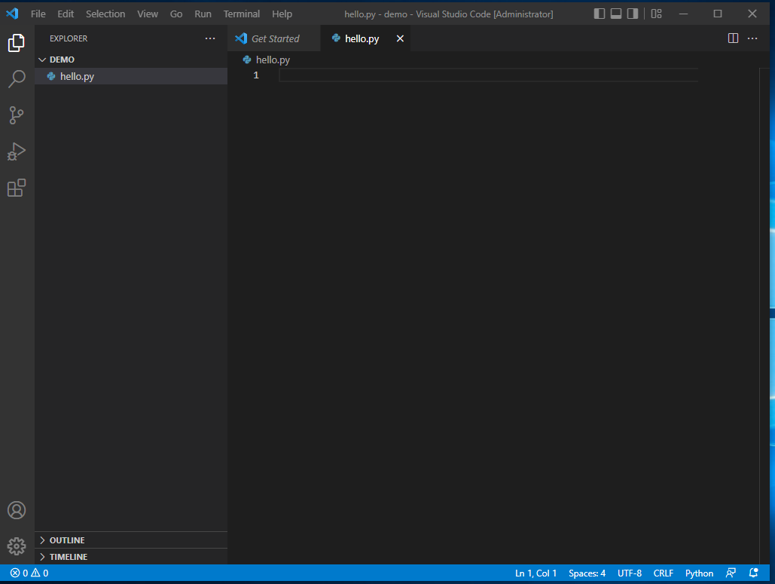775x584 pixels.
Task: Open the Run menu
Action: 203,14
